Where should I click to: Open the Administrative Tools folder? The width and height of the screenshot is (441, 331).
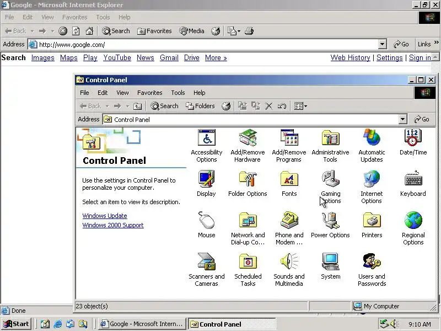330,146
